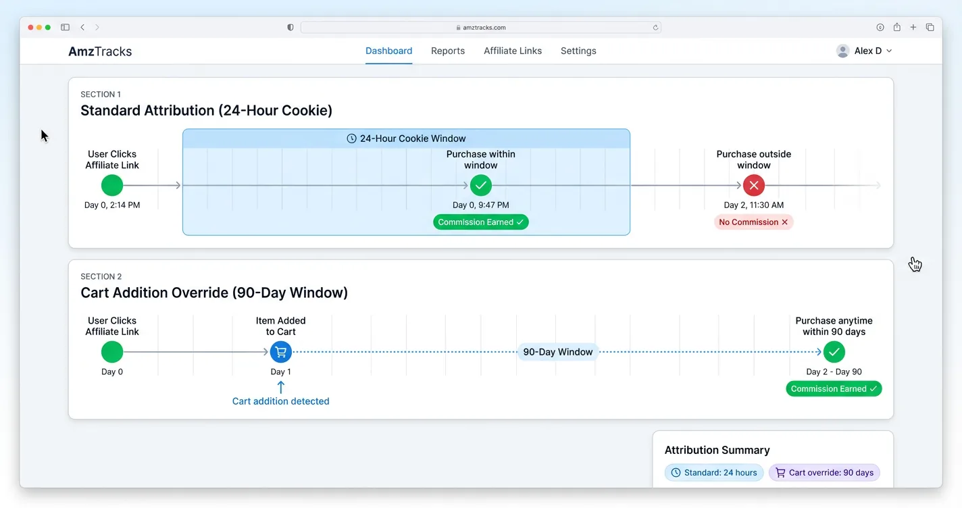Click the 90-Day Window pill
The image size is (962, 508).
coord(557,351)
